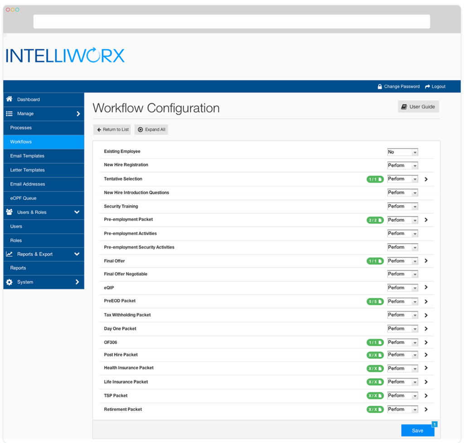
Task: Click the Health Insurance Packet X/X badge
Action: pyautogui.click(x=375, y=368)
